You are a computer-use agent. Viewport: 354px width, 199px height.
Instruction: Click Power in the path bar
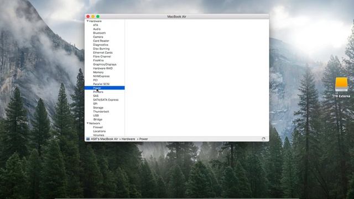[144, 139]
